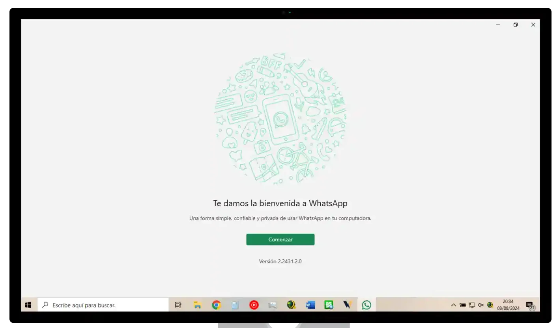Open the notification center with 21 notifications
The image size is (559, 328).
coord(530,305)
